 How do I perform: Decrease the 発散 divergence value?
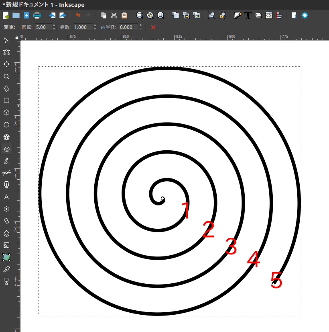pos(95,29)
